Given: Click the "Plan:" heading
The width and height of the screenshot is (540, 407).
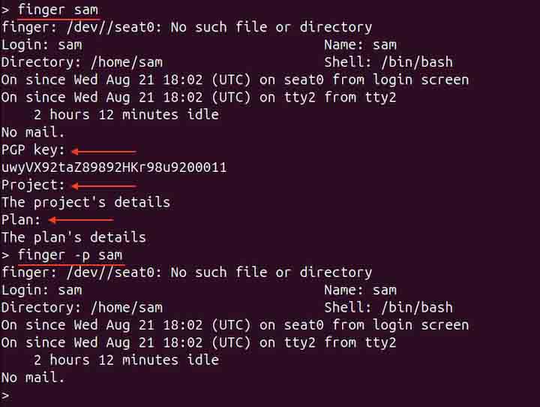Looking at the screenshot, I should (x=21, y=219).
